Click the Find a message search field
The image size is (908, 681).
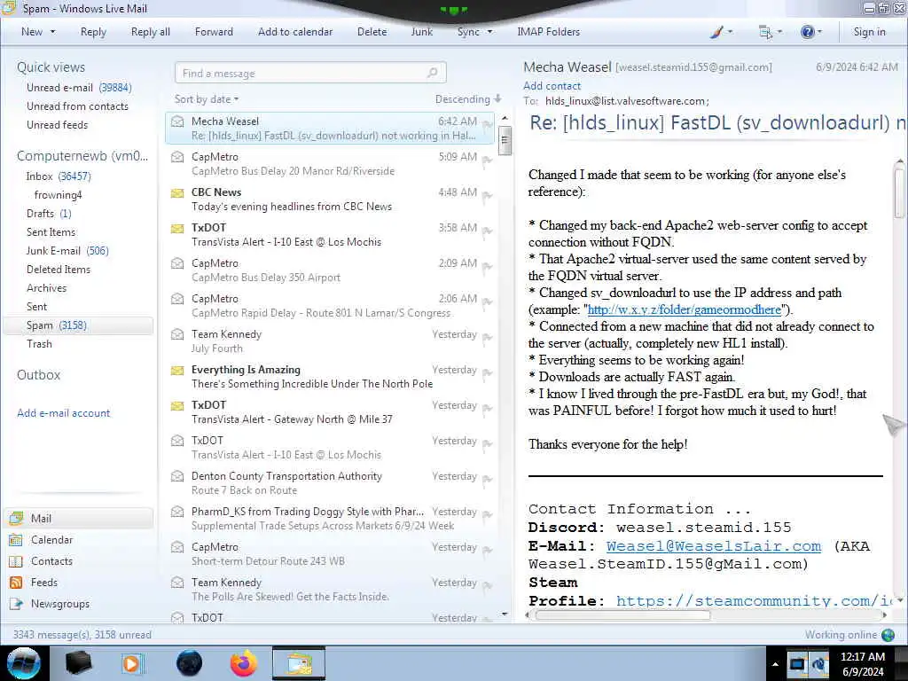tap(310, 73)
